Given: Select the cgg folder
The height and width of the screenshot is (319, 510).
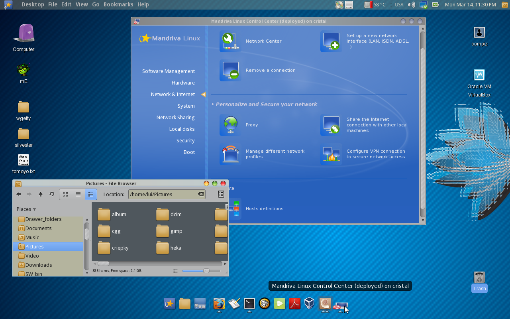Looking at the screenshot, I should pyautogui.click(x=109, y=231).
